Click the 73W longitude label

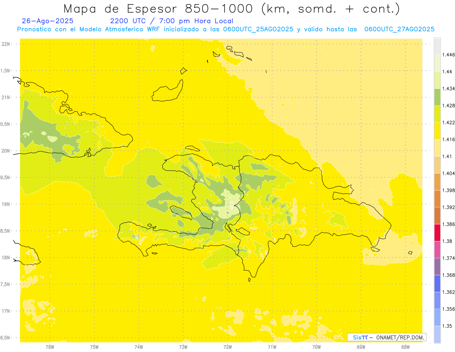coord(183,347)
